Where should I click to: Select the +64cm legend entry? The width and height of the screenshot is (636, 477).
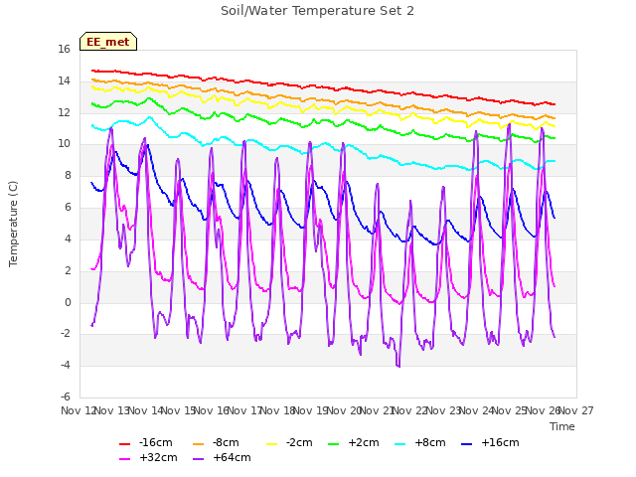(222, 457)
